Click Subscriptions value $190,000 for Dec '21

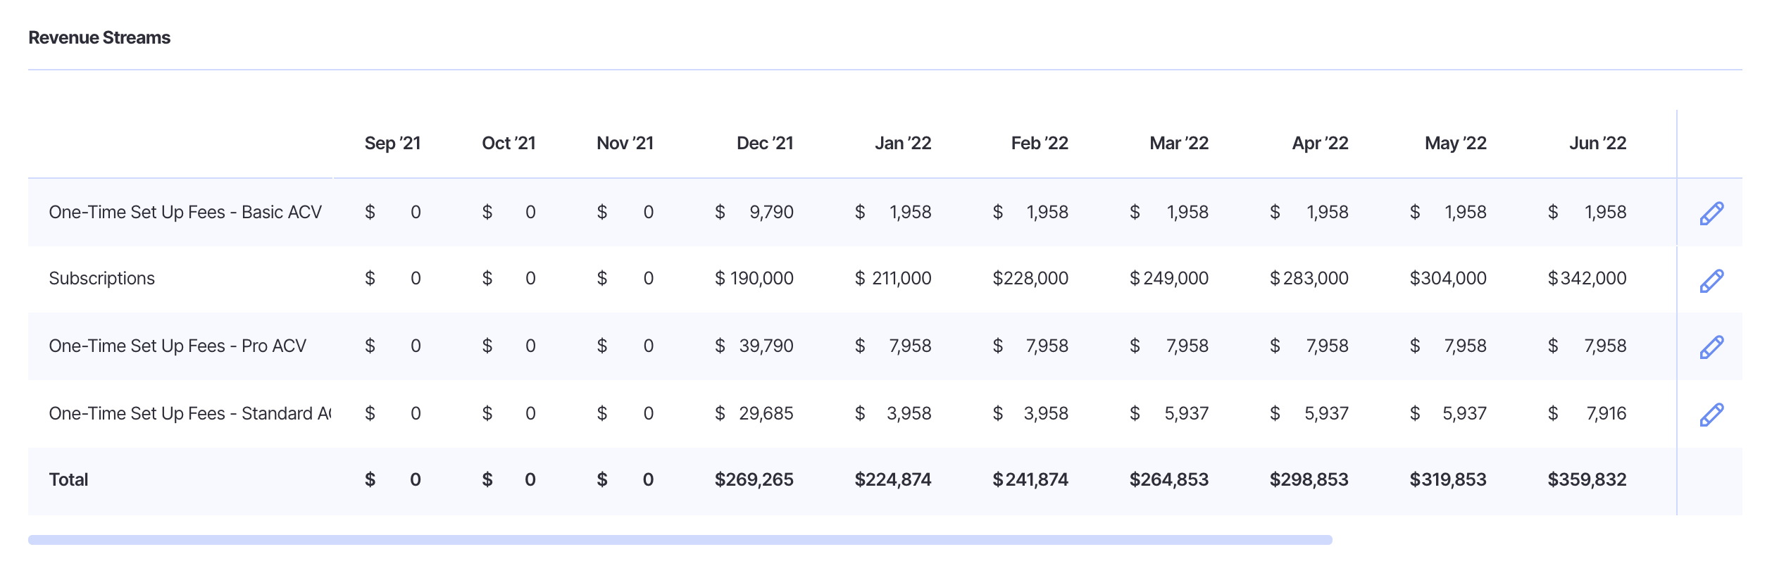pyautogui.click(x=754, y=279)
